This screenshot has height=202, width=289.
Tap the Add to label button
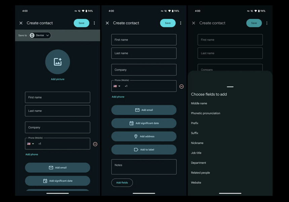(x=144, y=150)
